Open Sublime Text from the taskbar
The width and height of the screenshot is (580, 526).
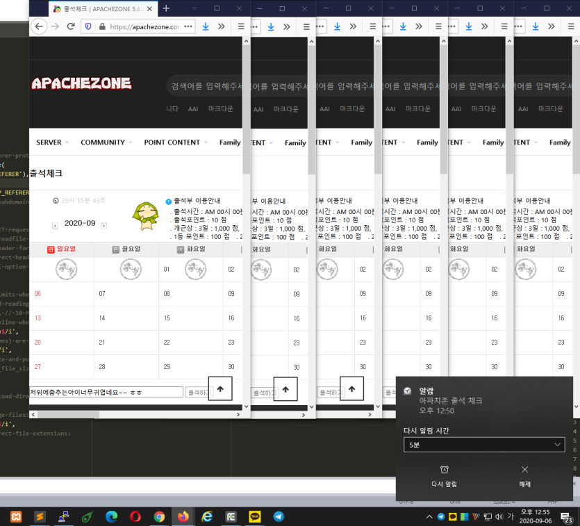(40, 516)
